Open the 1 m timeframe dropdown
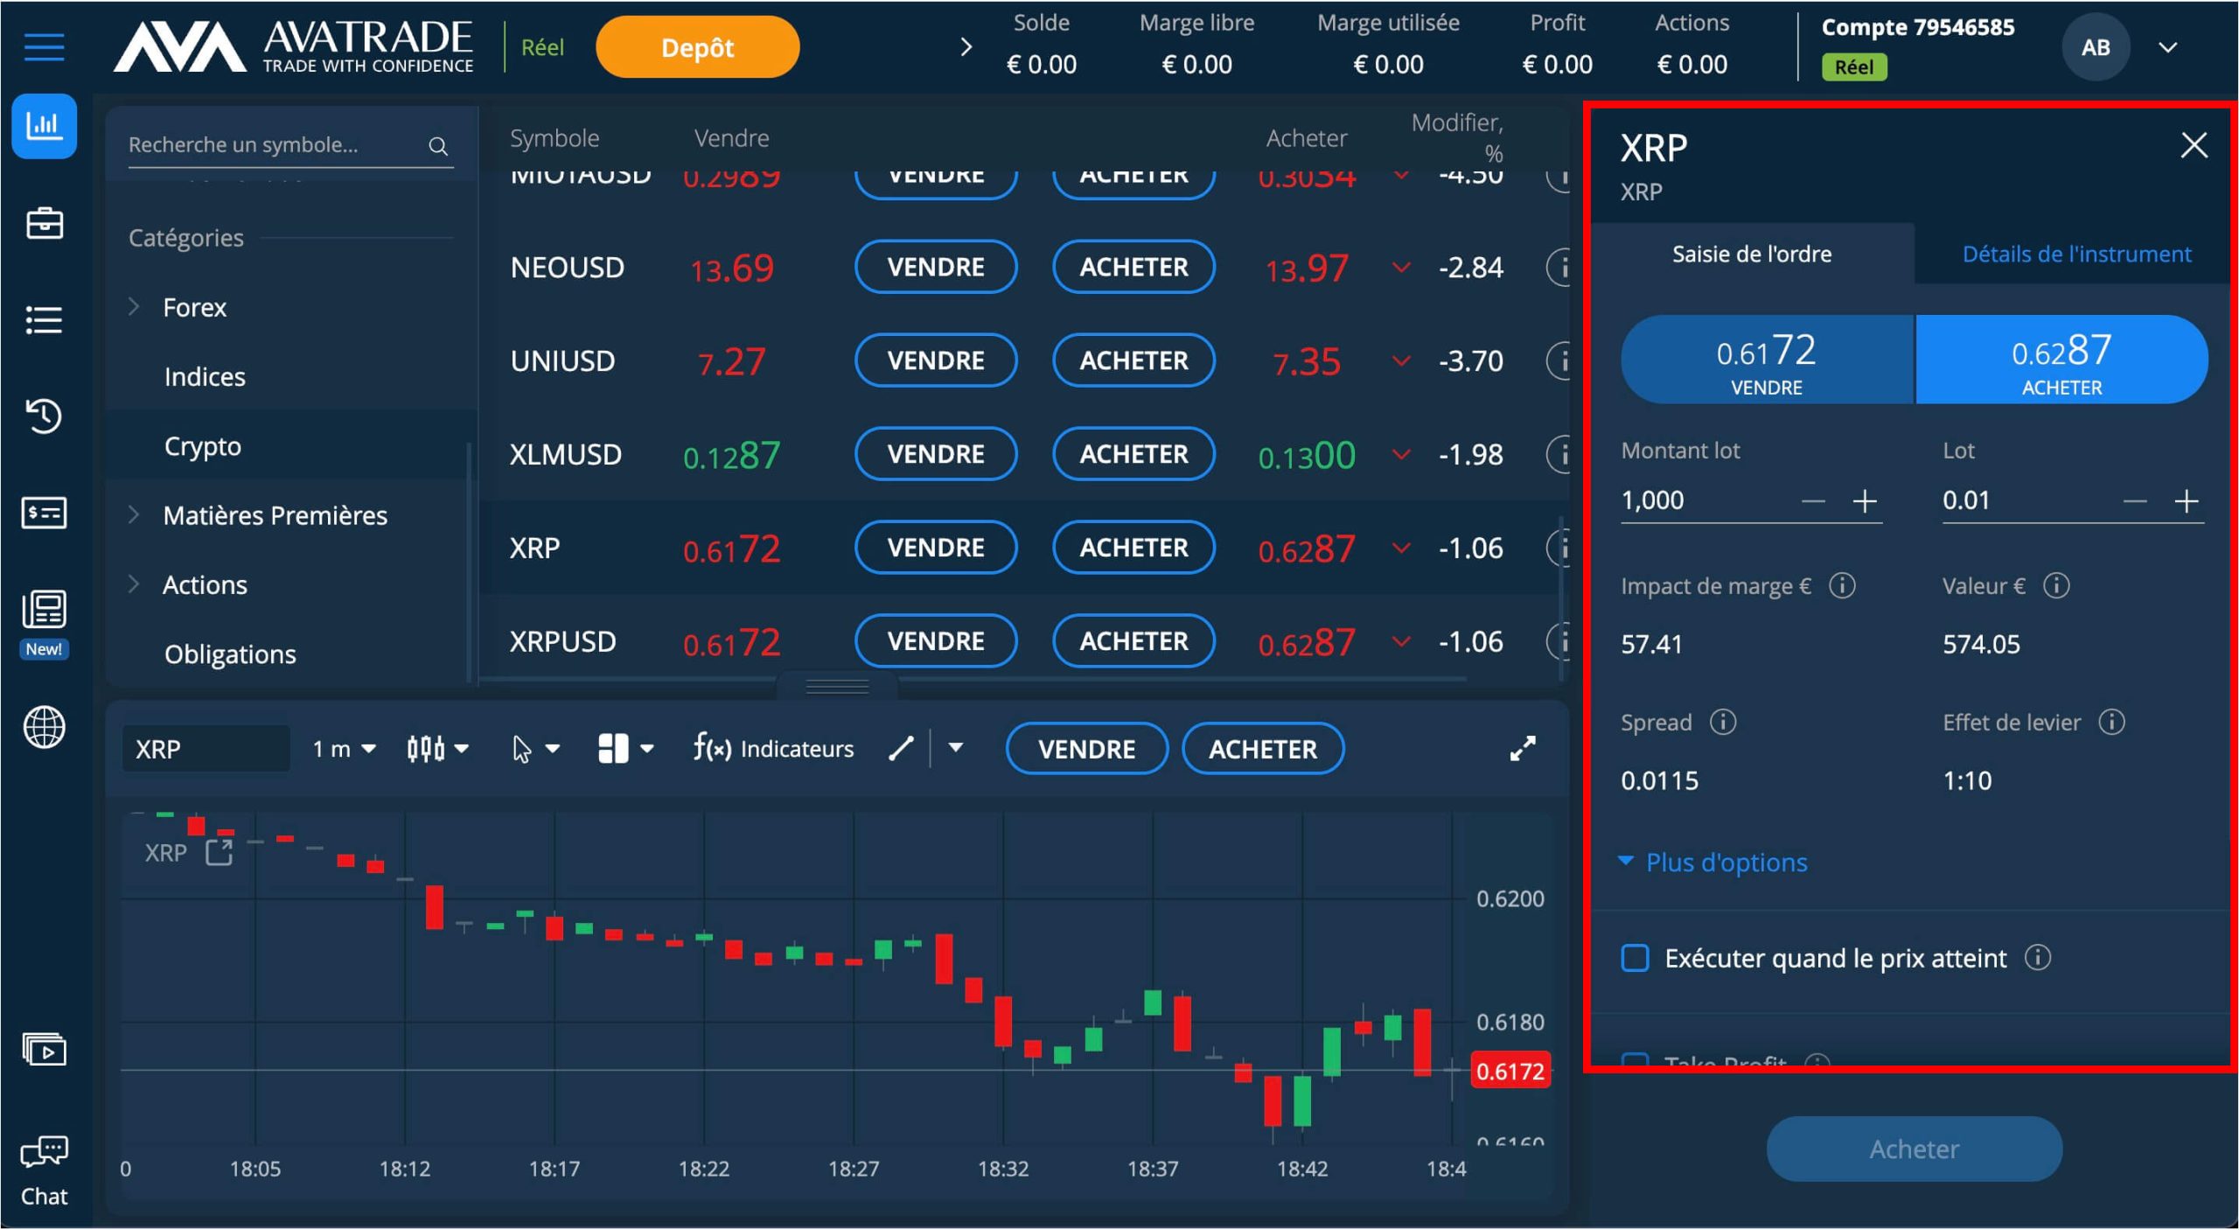This screenshot has width=2239, height=1230. click(344, 749)
